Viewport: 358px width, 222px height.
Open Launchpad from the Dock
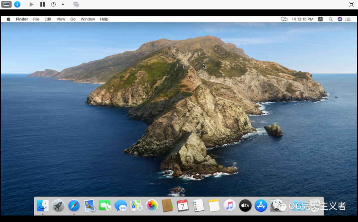(58, 205)
